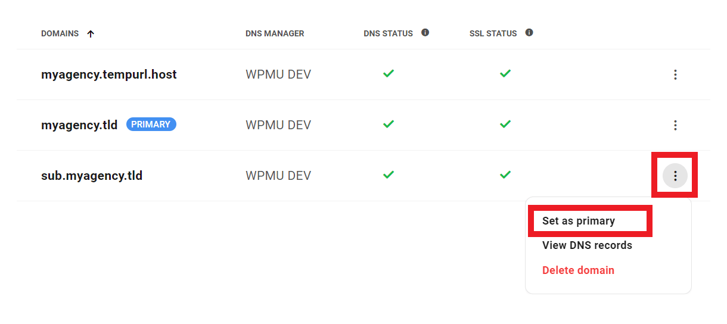Screen dimensions: 727x324
Task: Click the SSL STATUS column header
Action: click(493, 33)
